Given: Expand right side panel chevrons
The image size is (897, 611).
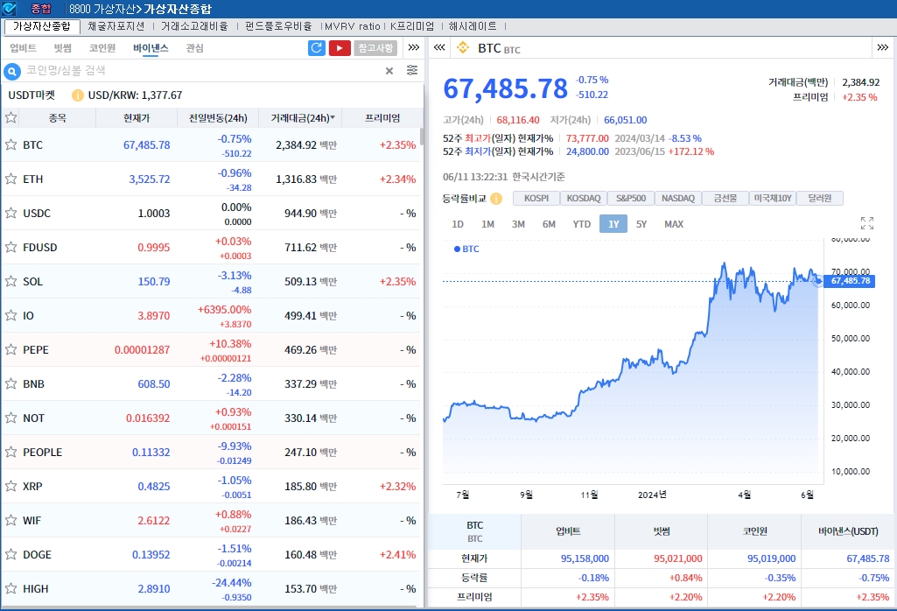Looking at the screenshot, I should 883,47.
